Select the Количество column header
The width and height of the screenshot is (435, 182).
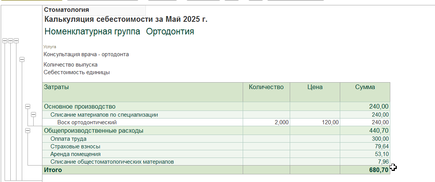point(266,92)
